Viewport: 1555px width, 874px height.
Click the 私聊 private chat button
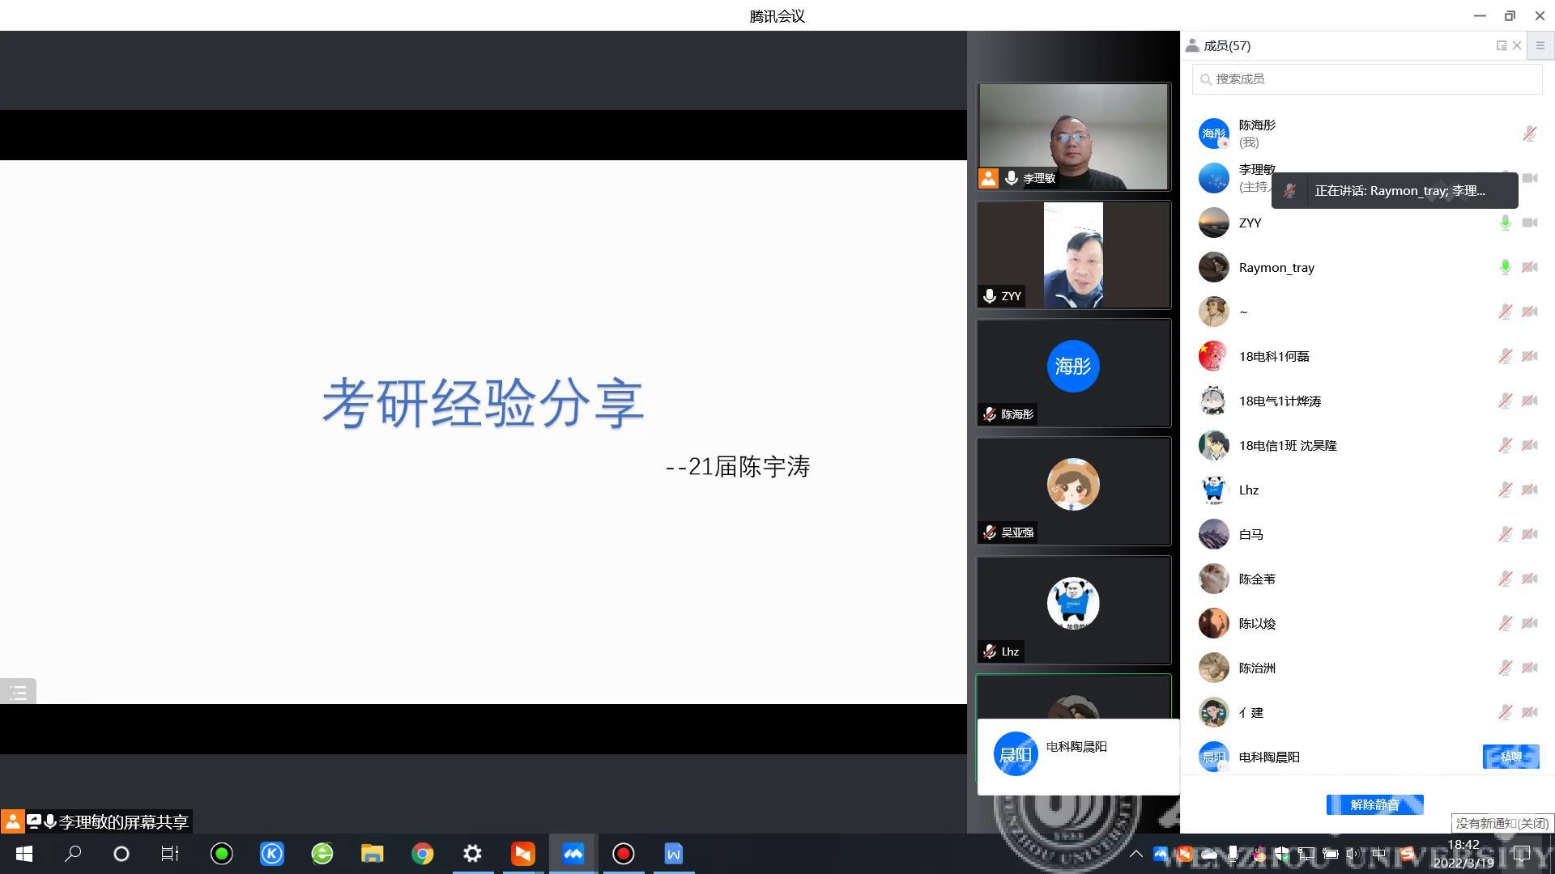click(1510, 757)
